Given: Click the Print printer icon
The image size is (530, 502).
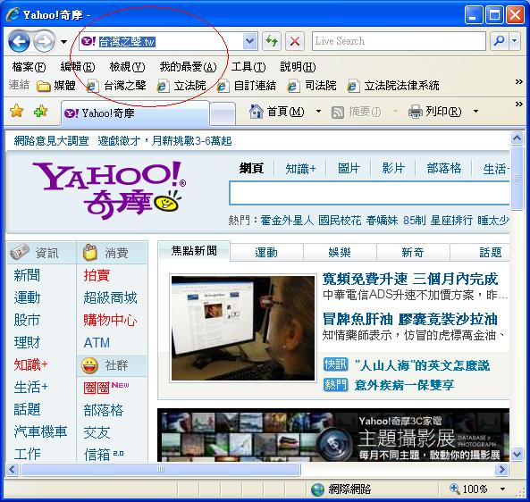Looking at the screenshot, I should point(416,111).
